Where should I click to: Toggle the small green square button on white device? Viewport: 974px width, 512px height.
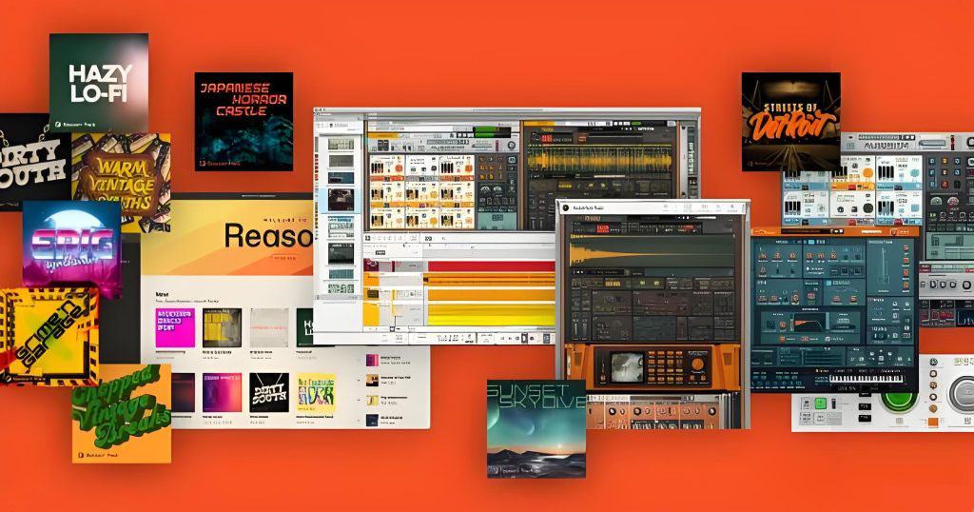(x=819, y=404)
